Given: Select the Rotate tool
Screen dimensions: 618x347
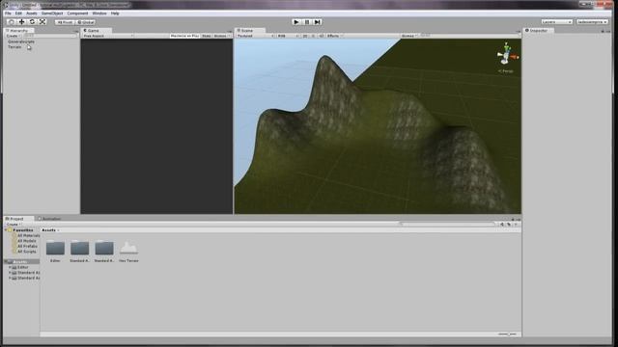Looking at the screenshot, I should click(32, 22).
